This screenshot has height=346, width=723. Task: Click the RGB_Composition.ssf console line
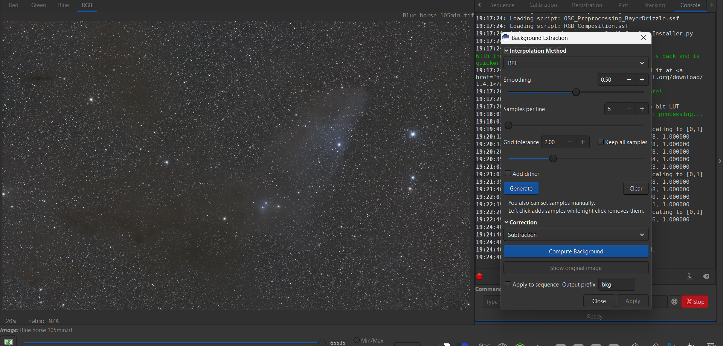(x=552, y=26)
